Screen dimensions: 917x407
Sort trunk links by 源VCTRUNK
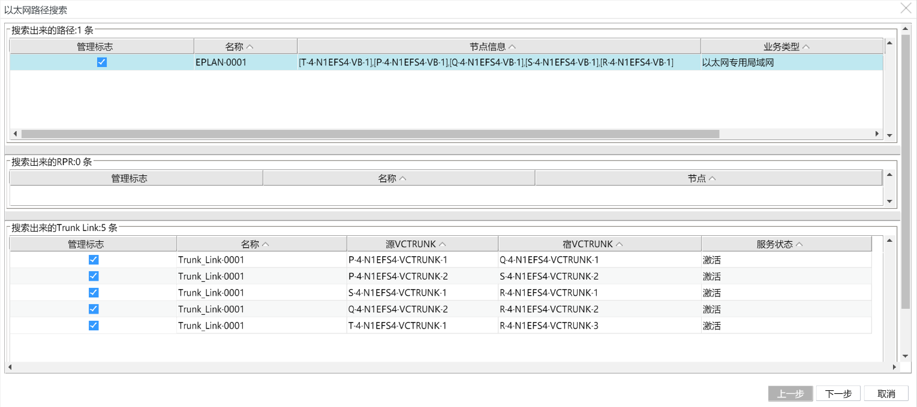pyautogui.click(x=422, y=243)
